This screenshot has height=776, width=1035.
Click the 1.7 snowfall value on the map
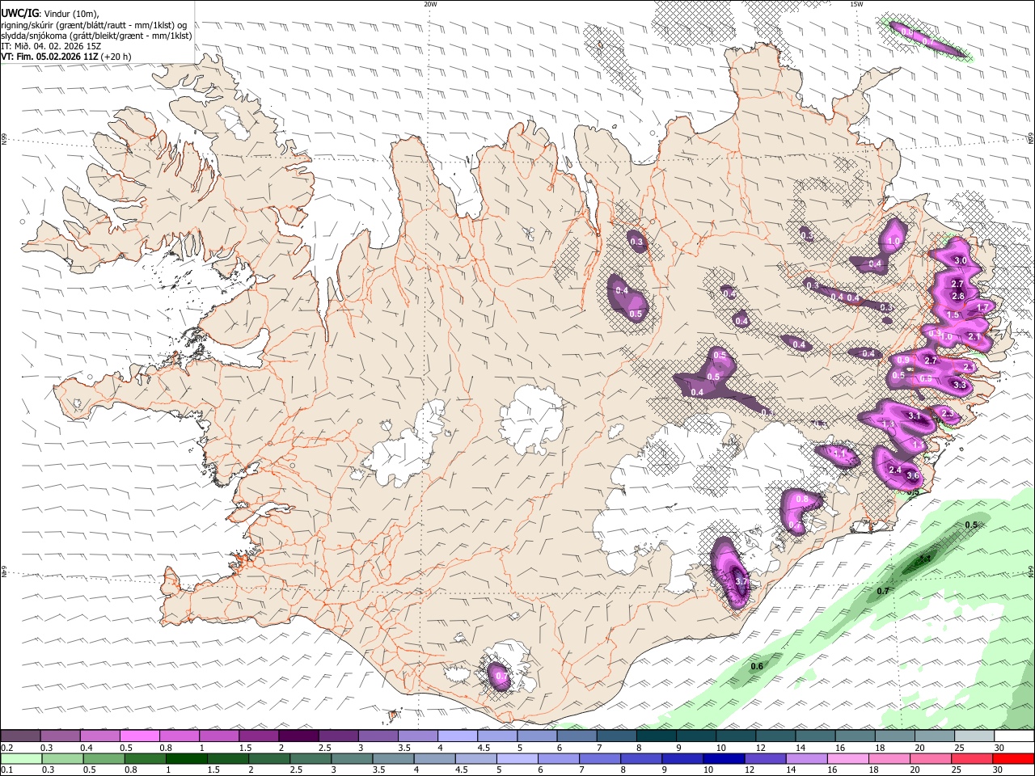click(983, 308)
